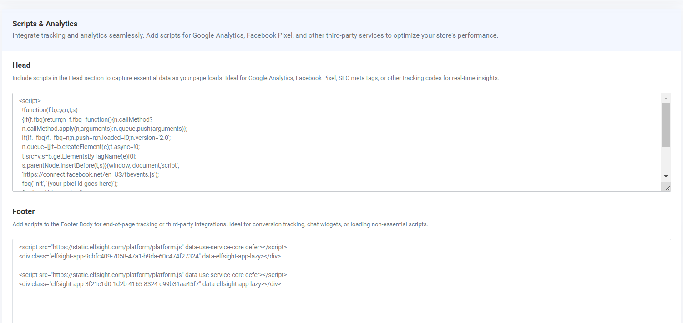Click the Footer section heading
The height and width of the screenshot is (323, 683).
coord(24,211)
